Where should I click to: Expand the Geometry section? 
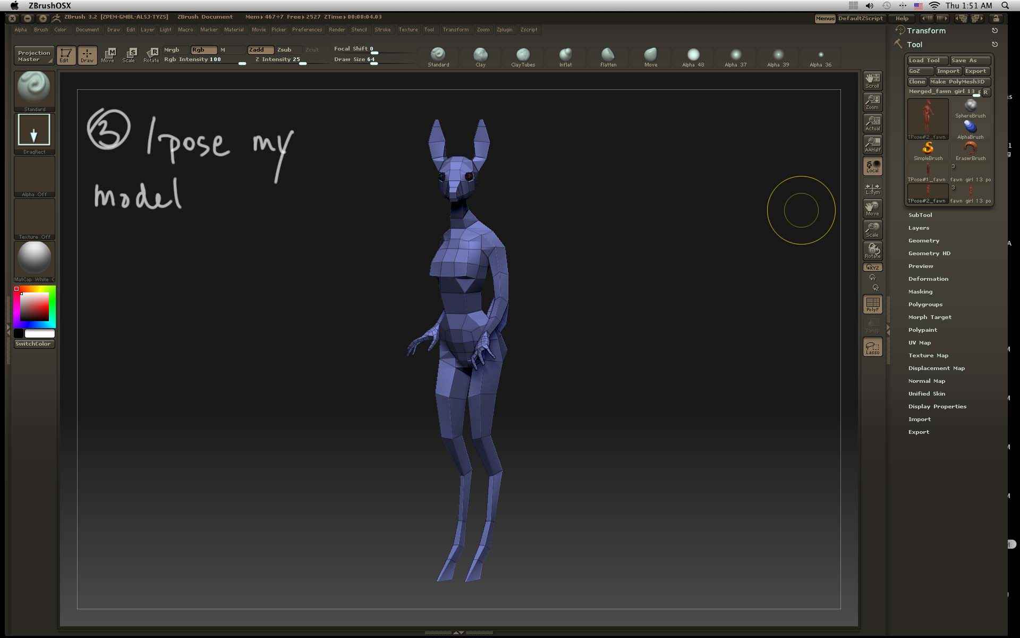(x=923, y=241)
